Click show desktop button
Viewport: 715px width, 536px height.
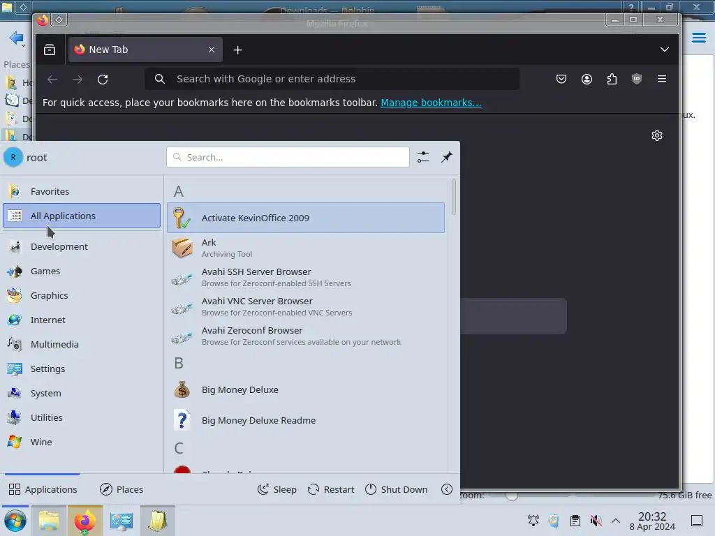coord(697,521)
